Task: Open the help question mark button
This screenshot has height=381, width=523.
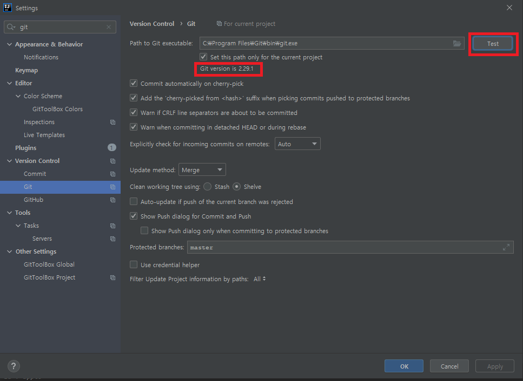Action: (x=14, y=366)
